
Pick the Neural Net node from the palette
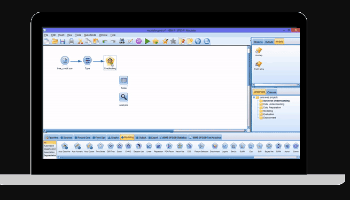click(180, 147)
